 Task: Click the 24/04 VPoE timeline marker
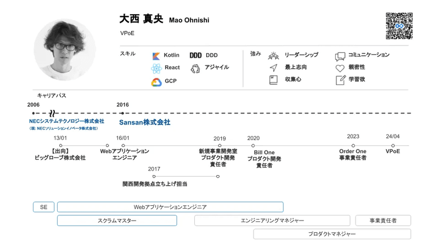(x=393, y=145)
